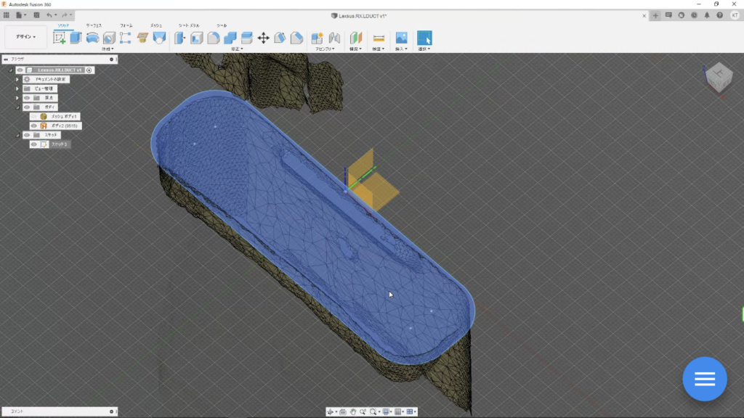Select the Orbit tool in navigation bar
Screen dimensions: 744x418
pyautogui.click(x=331, y=412)
